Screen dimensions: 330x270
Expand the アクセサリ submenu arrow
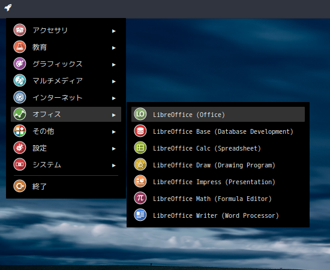pos(114,31)
